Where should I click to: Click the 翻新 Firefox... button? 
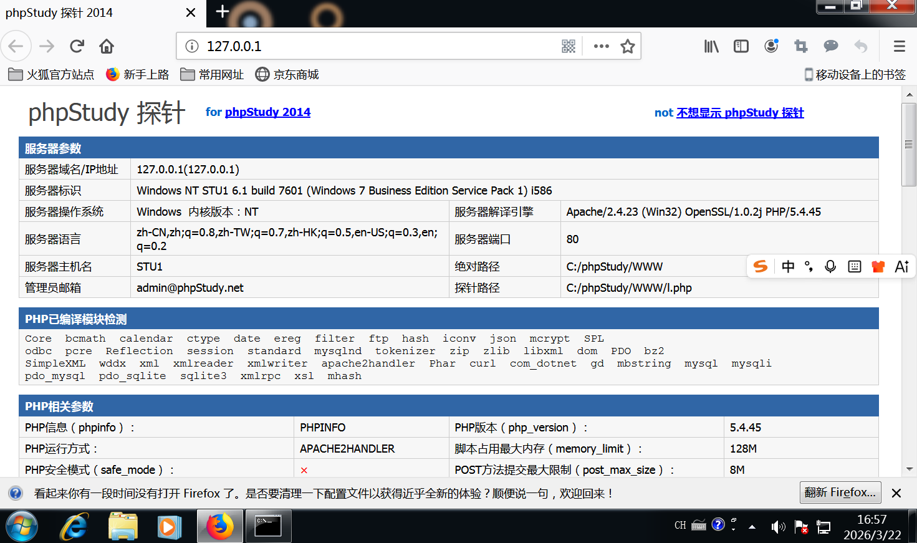[x=840, y=493]
